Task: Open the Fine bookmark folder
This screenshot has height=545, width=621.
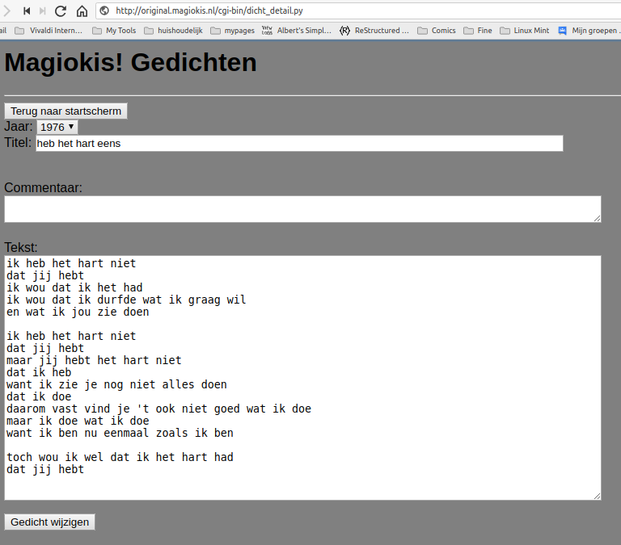Action: (478, 31)
